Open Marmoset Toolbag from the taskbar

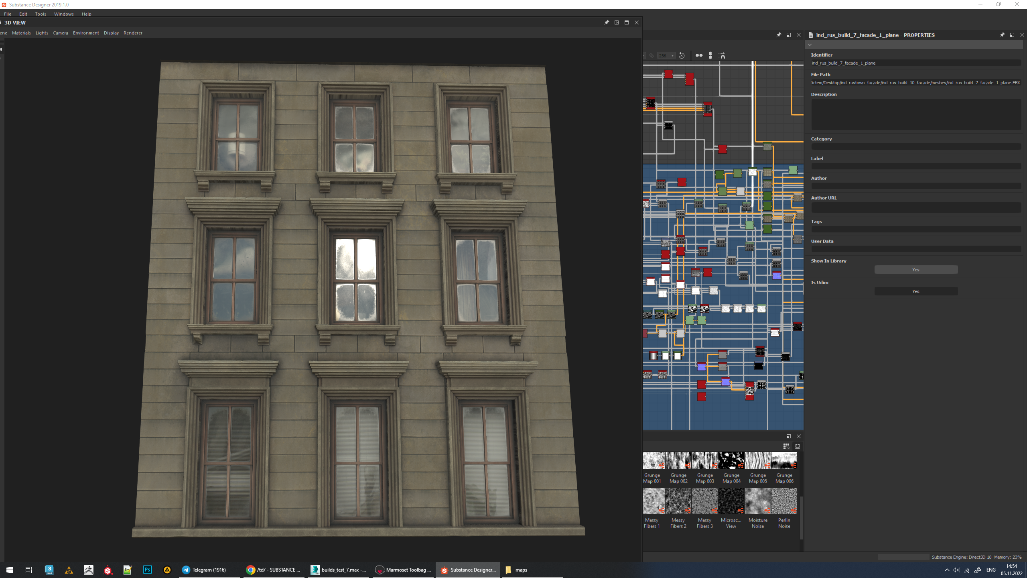tap(404, 570)
